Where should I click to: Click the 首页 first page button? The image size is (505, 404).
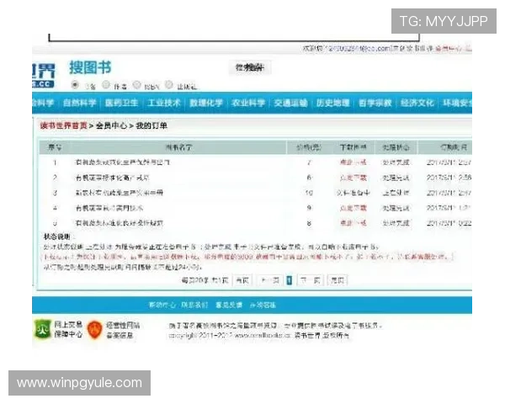point(242,280)
